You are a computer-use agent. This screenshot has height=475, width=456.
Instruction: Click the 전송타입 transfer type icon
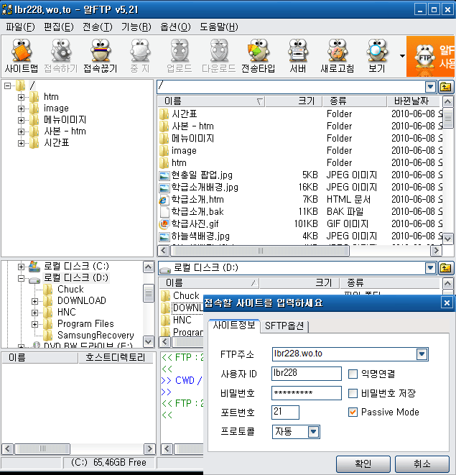point(258,57)
